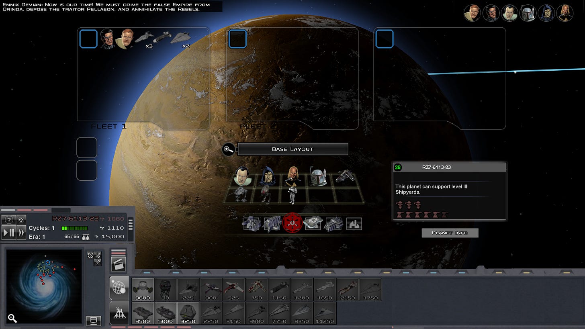The width and height of the screenshot is (585, 329).
Task: Select the capital ship costing 3900
Action: click(256, 313)
